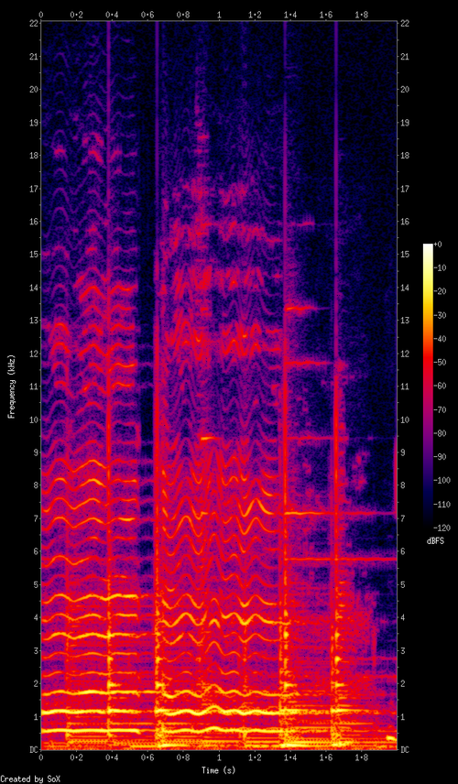The height and width of the screenshot is (784, 458).
Task: Click the "1.8" label on the bottom time axis
Action: [x=362, y=757]
